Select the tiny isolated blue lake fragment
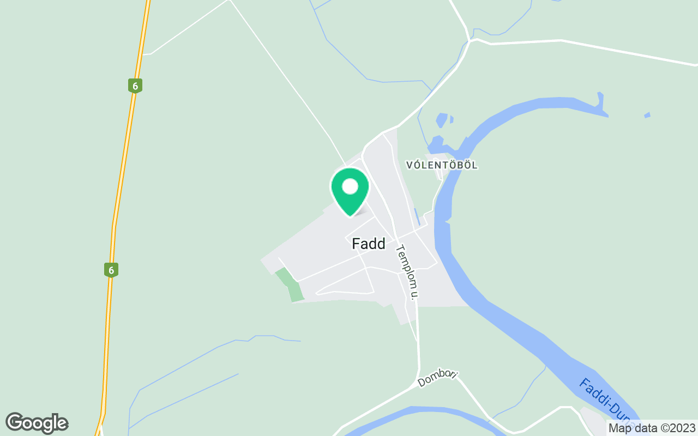The width and height of the screenshot is (698, 436). pyautogui.click(x=647, y=115)
